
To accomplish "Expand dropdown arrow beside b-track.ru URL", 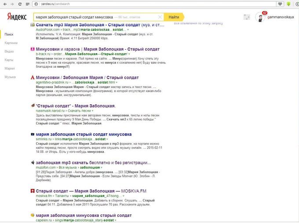I will click(129, 54).
